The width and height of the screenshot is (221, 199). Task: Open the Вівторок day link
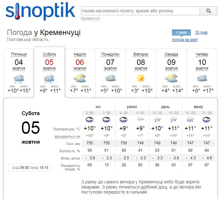tap(141, 54)
